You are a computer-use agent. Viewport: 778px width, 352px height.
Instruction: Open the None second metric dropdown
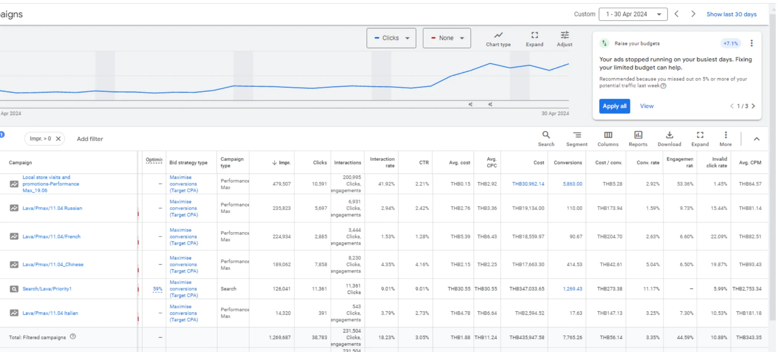point(447,38)
